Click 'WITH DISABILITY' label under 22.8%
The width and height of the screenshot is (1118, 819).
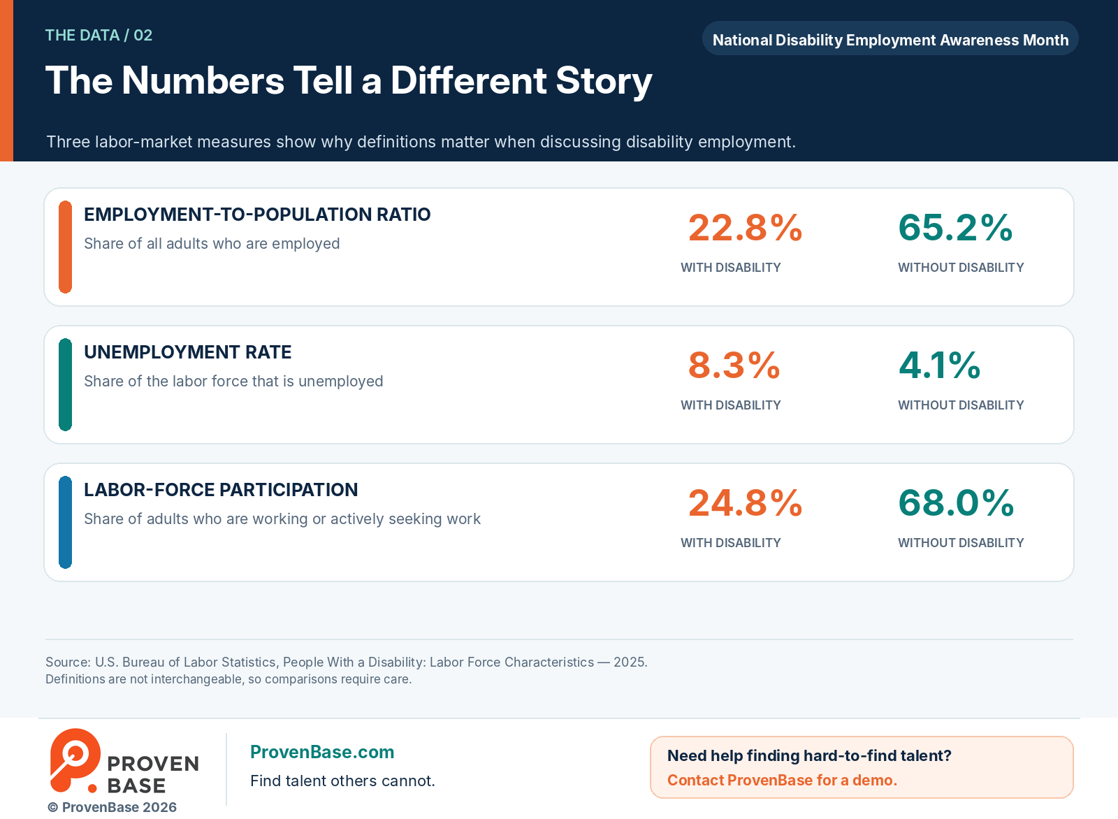tap(731, 268)
